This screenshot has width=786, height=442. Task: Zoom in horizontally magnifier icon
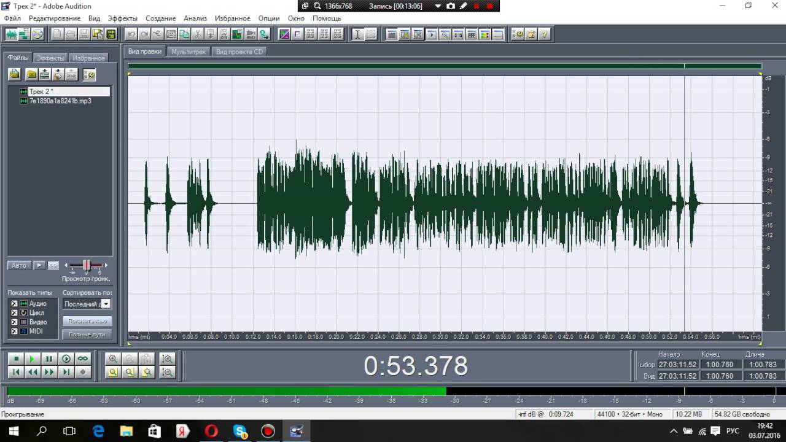pyautogui.click(x=113, y=359)
